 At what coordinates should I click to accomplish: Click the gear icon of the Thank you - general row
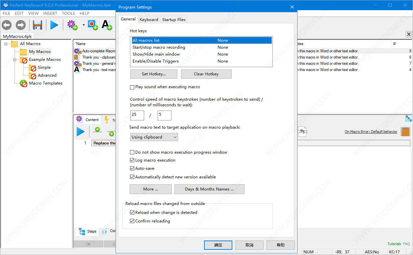(x=77, y=64)
